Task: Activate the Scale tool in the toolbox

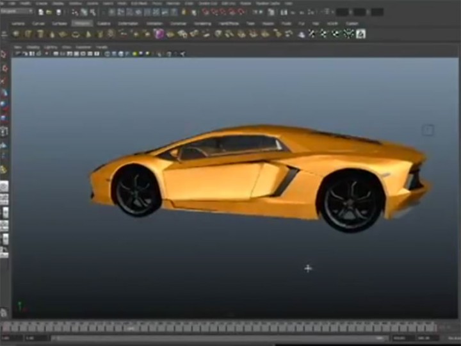Action: [x=4, y=119]
